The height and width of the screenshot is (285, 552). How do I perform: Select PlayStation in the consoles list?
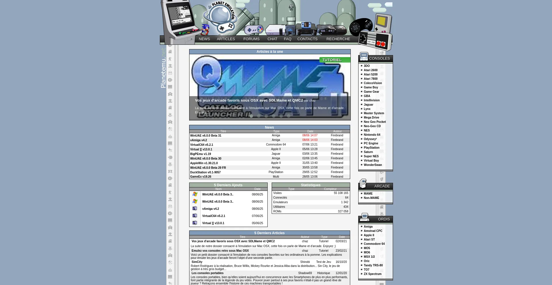coord(371,148)
